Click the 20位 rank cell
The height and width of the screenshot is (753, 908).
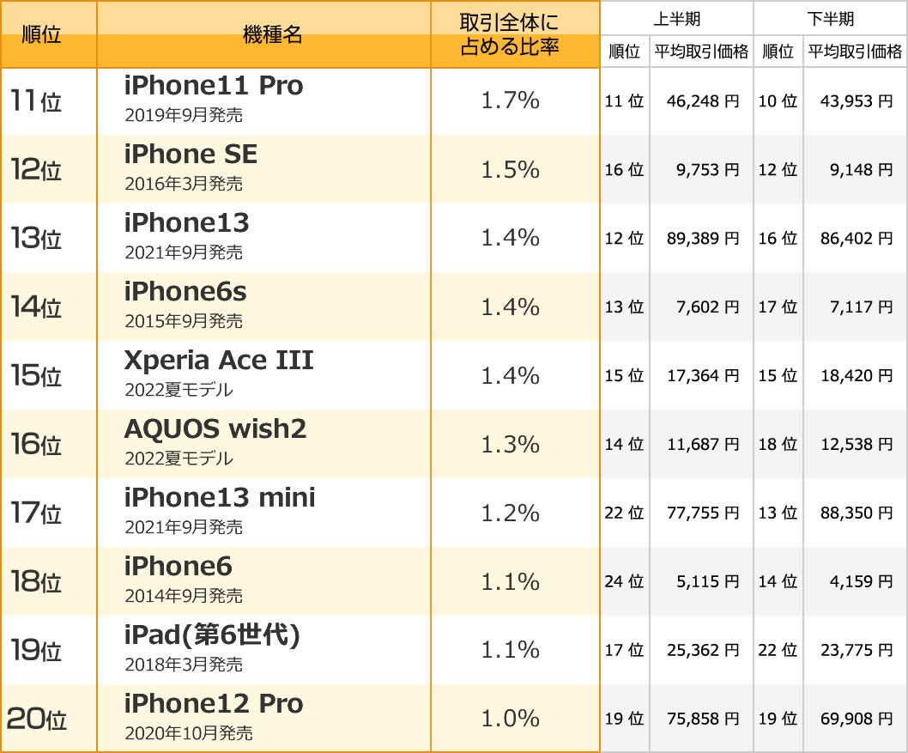pyautogui.click(x=37, y=719)
